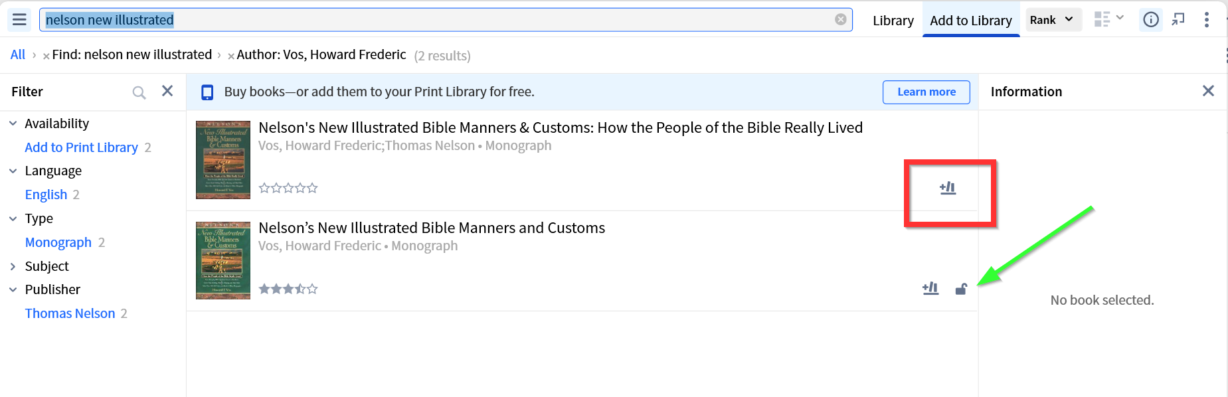Close the Information panel
This screenshot has height=397, width=1228.
[1207, 91]
